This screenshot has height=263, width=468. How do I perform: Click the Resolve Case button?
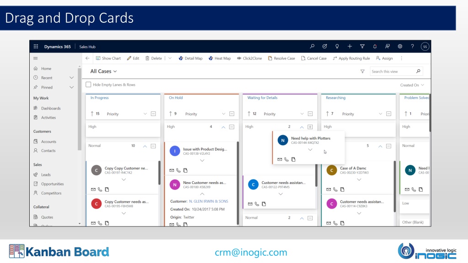(282, 58)
